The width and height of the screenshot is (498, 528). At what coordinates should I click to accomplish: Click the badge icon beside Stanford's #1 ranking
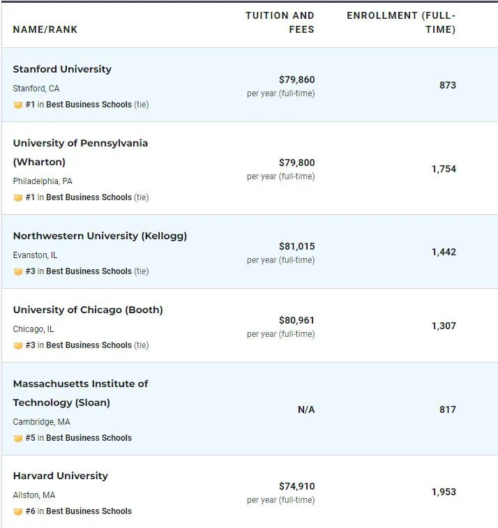coord(18,105)
